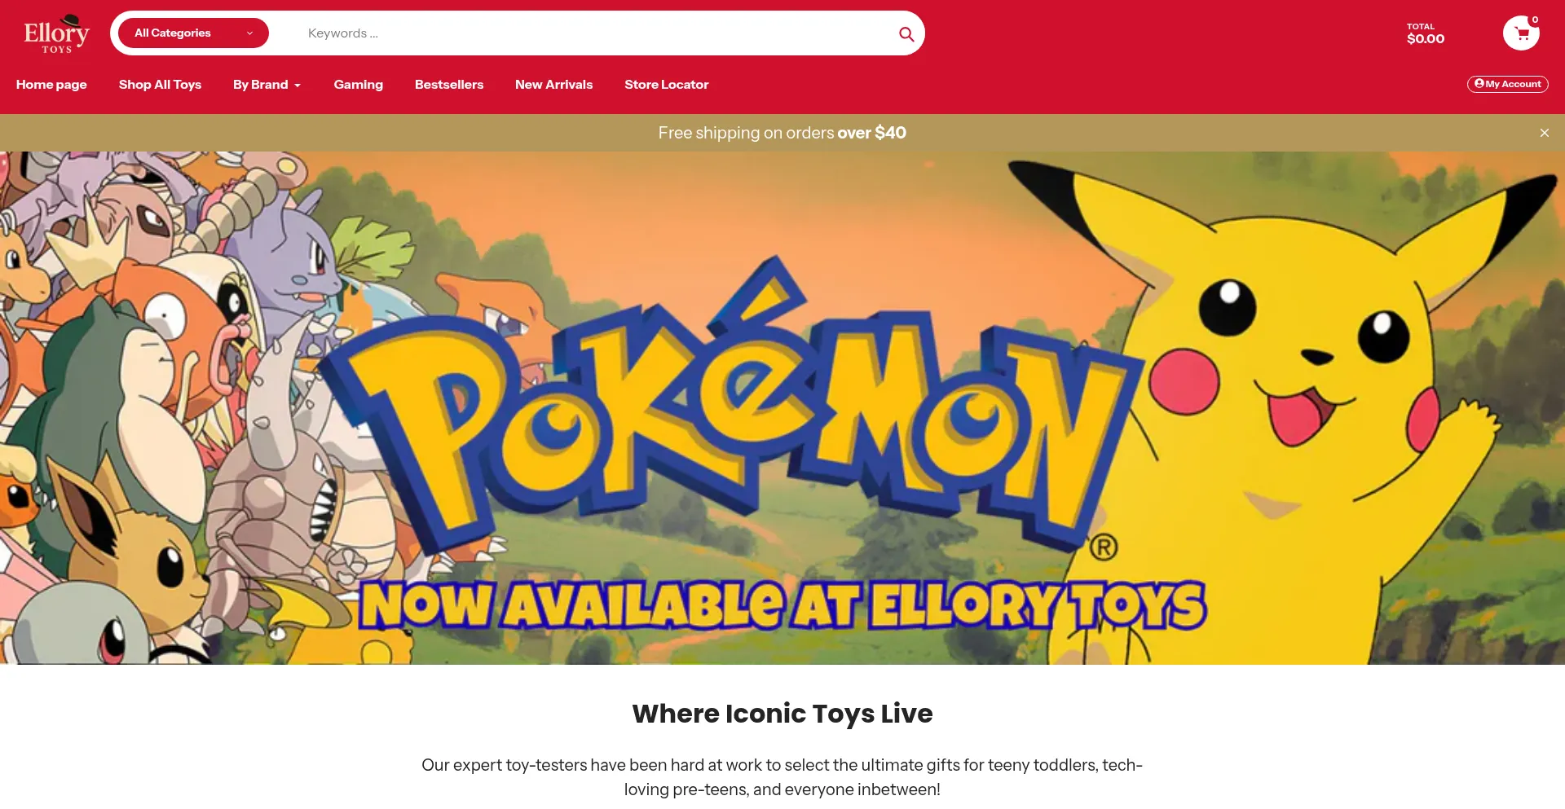This screenshot has width=1565, height=809.
Task: Expand the All Categories dropdown
Action: [x=193, y=33]
